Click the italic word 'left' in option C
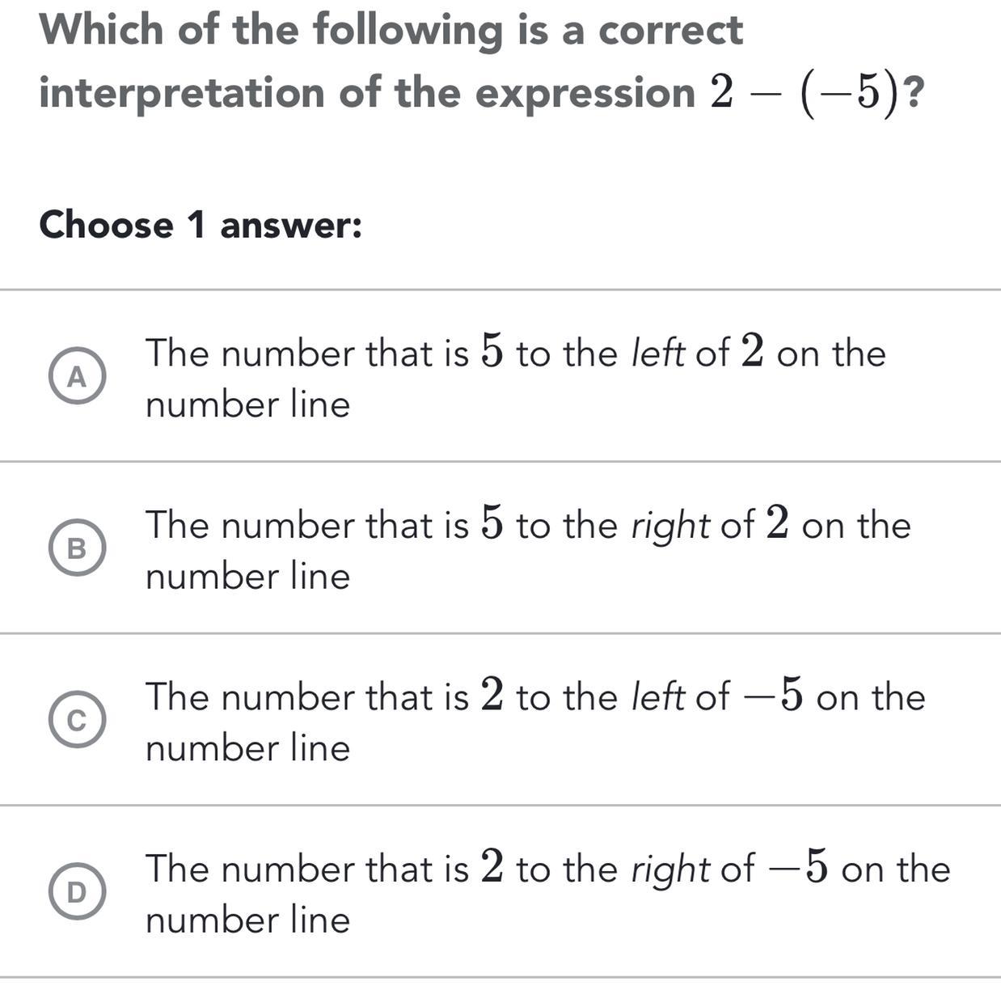 tap(657, 697)
